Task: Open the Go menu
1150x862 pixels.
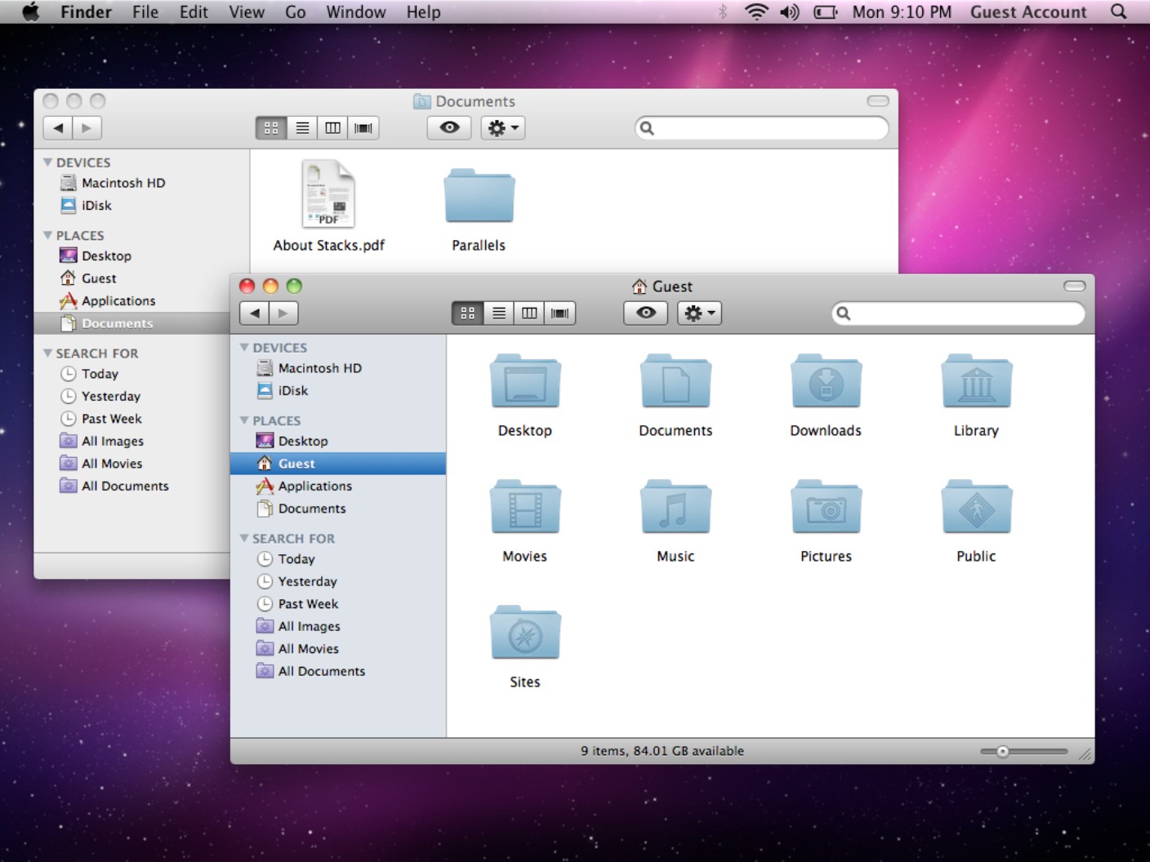Action: [295, 12]
